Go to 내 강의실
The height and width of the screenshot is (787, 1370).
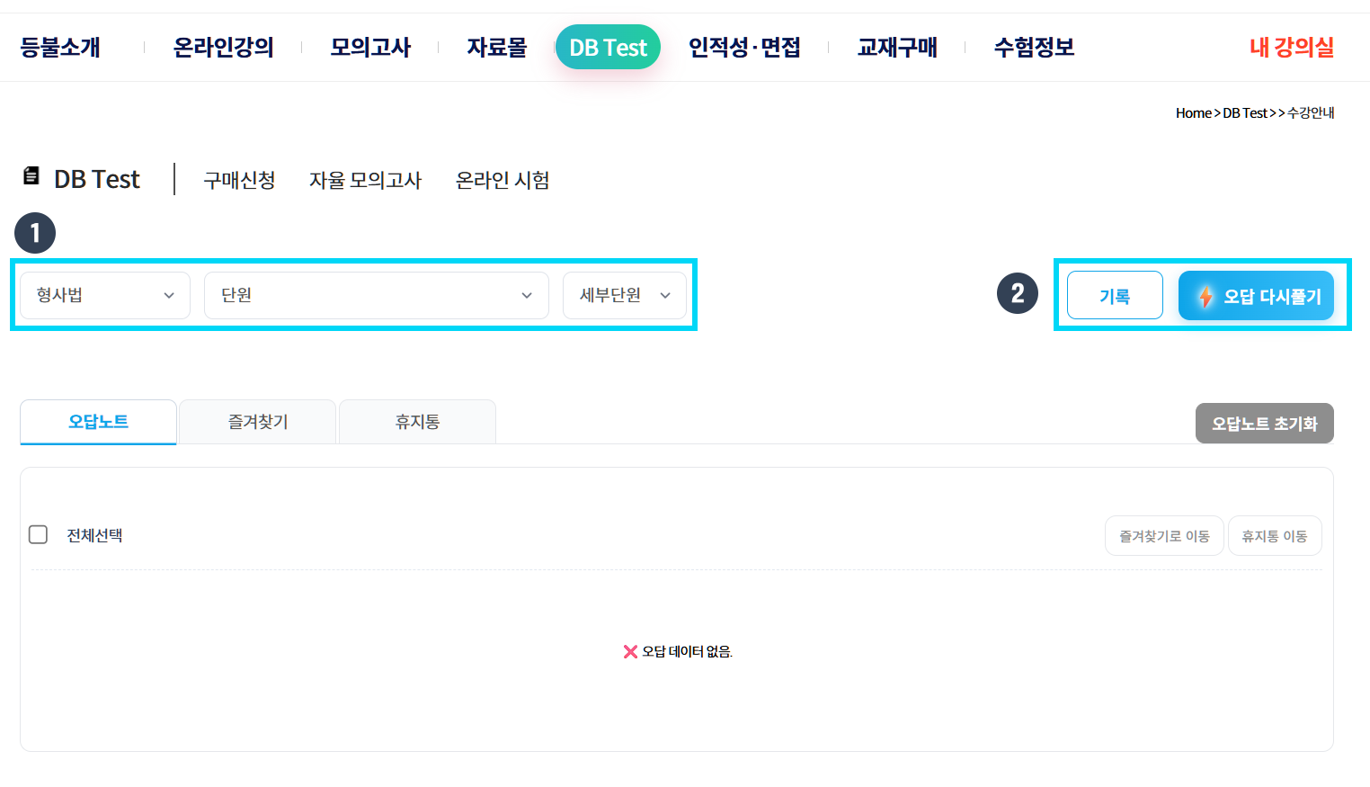(x=1291, y=48)
